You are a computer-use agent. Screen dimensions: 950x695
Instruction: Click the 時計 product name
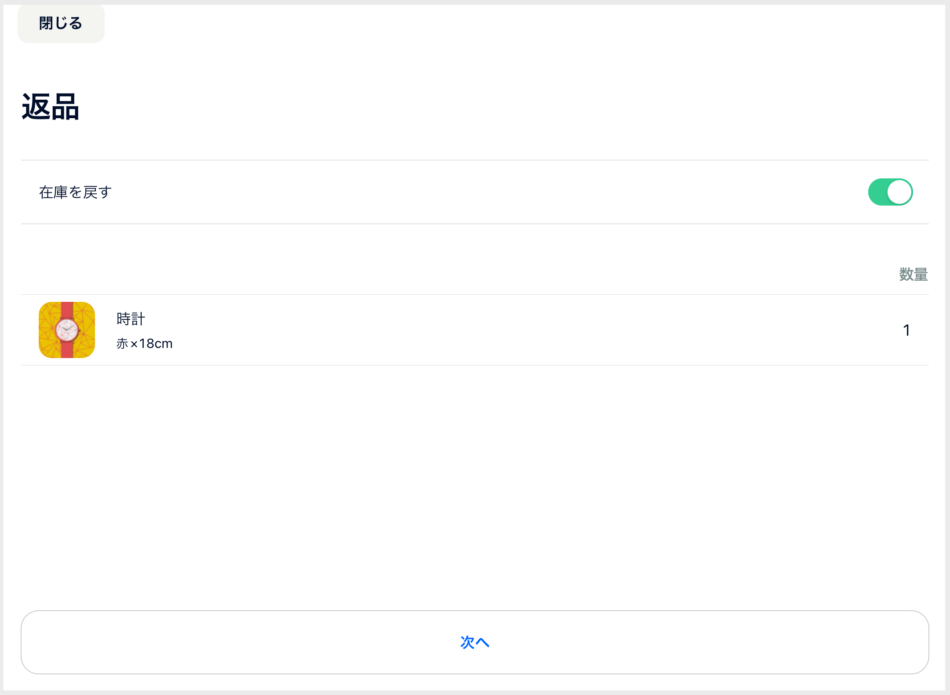point(131,319)
